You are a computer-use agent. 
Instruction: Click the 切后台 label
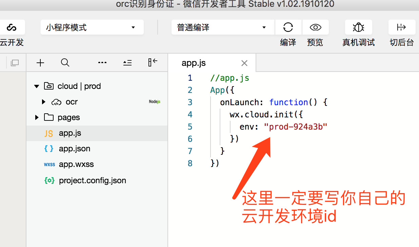pyautogui.click(x=402, y=42)
